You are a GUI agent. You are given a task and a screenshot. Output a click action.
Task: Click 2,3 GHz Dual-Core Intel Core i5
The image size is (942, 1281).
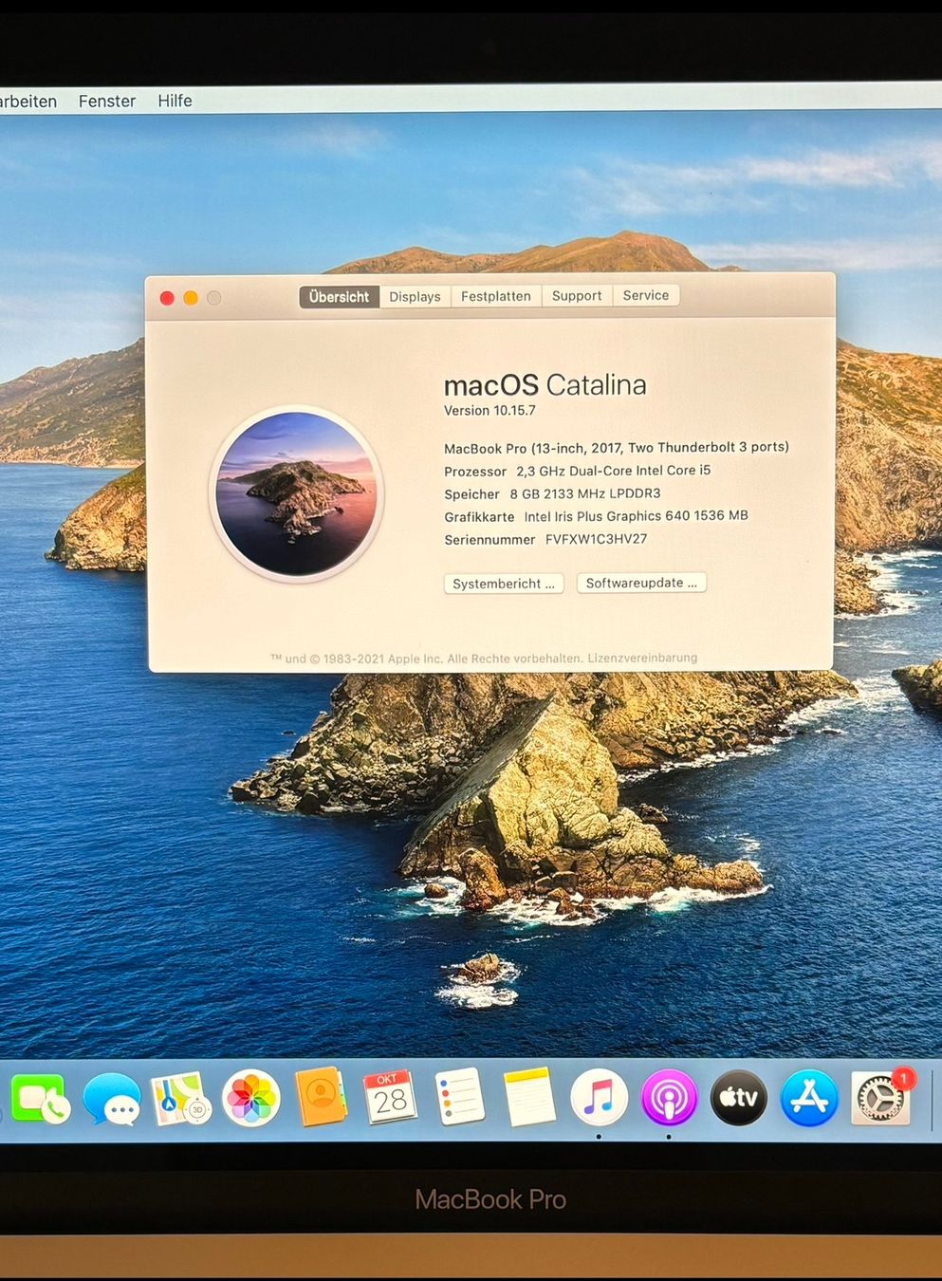coord(613,471)
